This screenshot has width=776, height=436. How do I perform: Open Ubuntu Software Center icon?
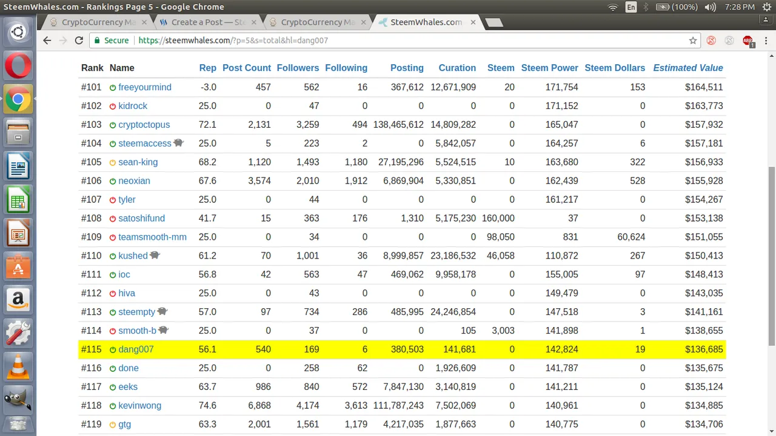18,267
